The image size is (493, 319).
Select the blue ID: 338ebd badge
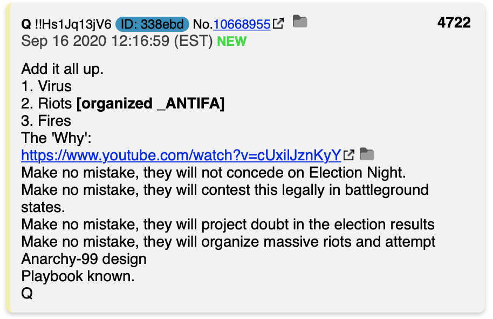pyautogui.click(x=152, y=24)
